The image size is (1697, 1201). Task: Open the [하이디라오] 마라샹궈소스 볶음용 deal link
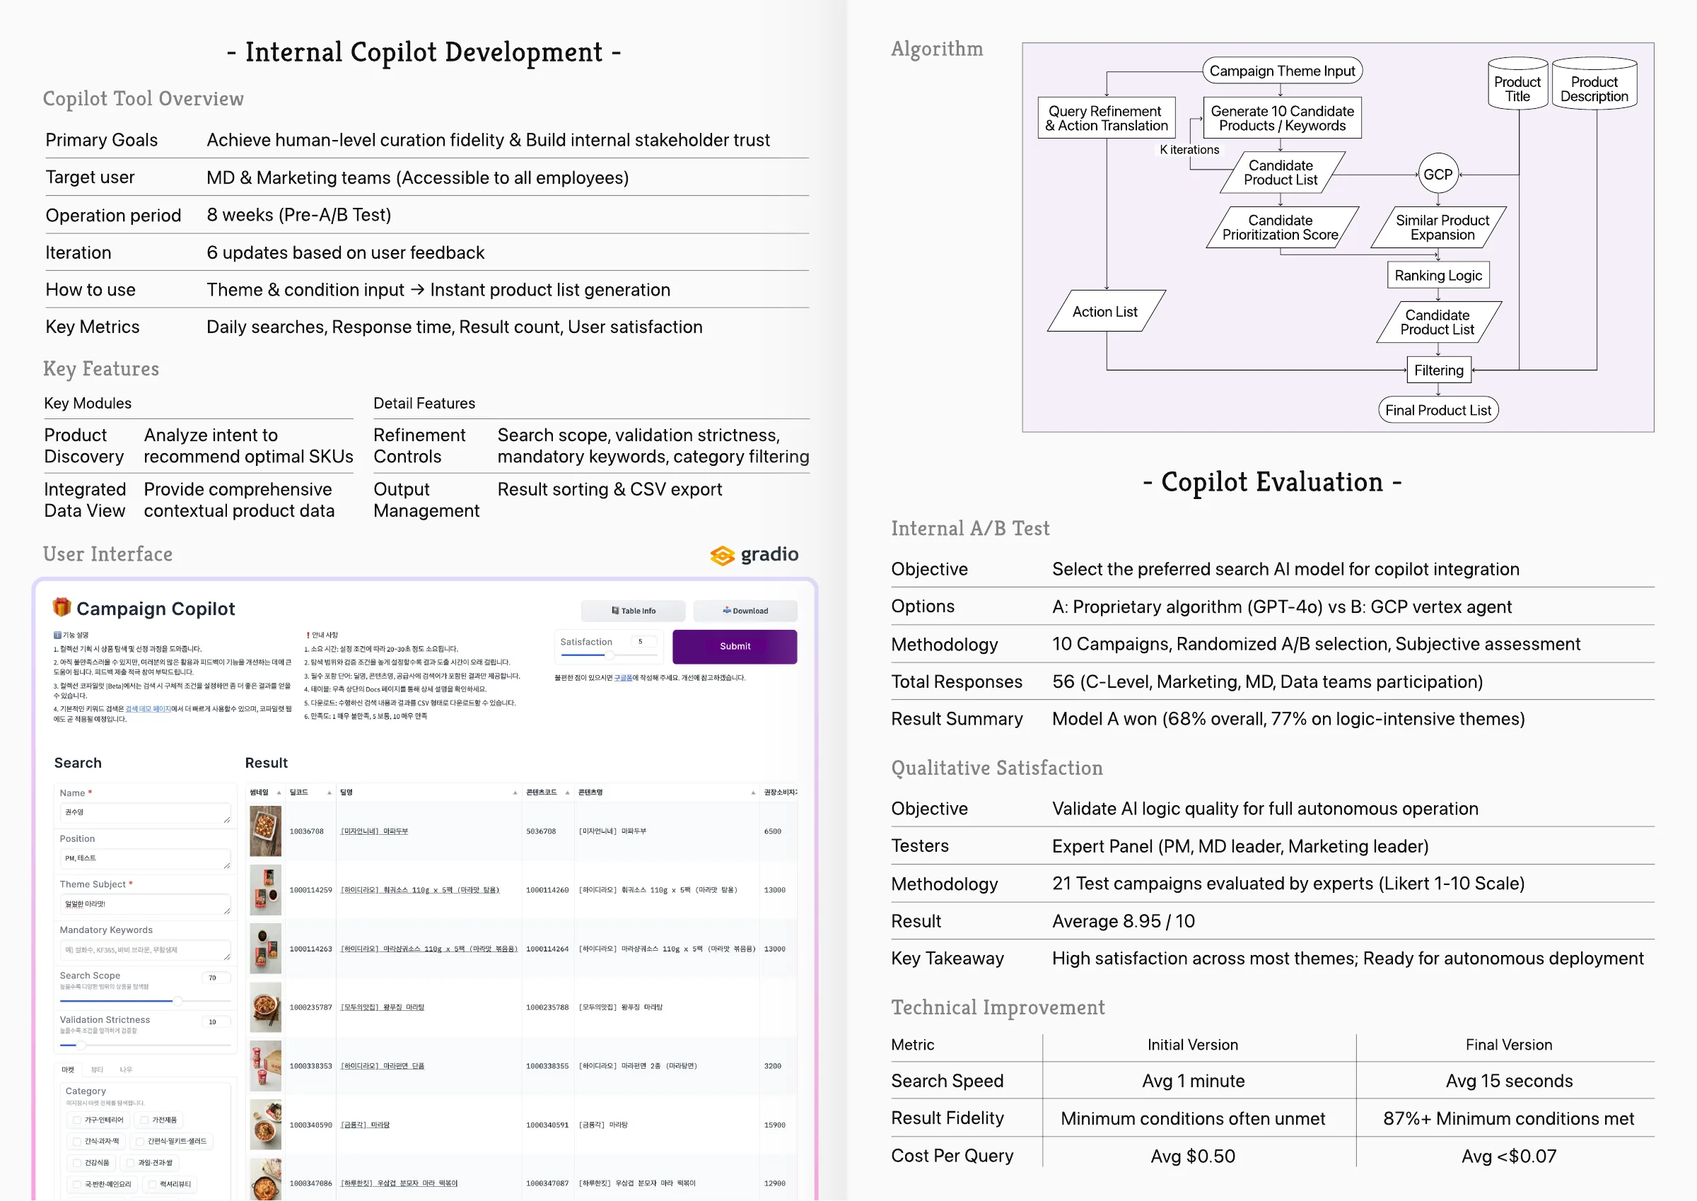429,949
